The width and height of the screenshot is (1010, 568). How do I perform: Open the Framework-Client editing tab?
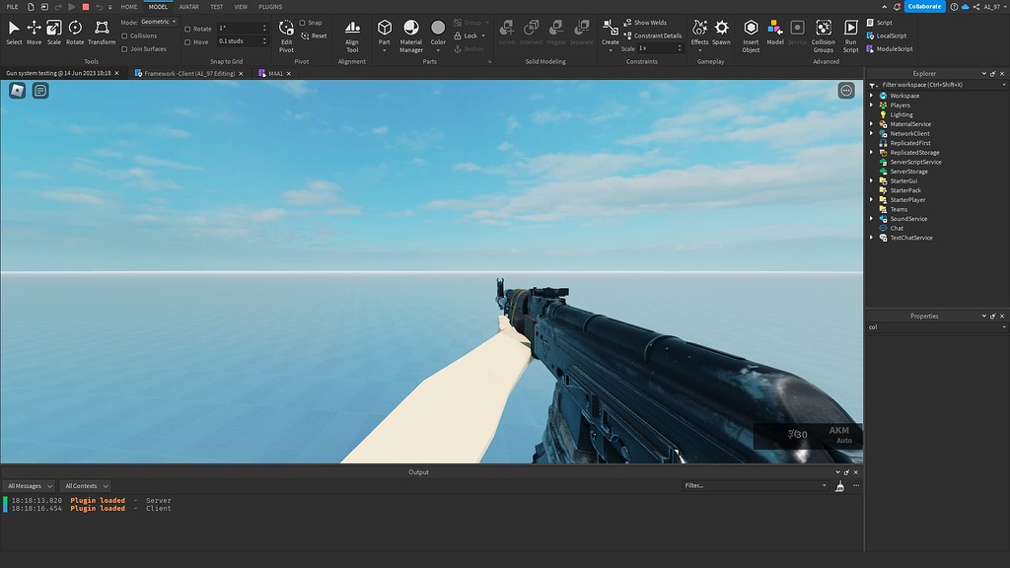tap(182, 72)
